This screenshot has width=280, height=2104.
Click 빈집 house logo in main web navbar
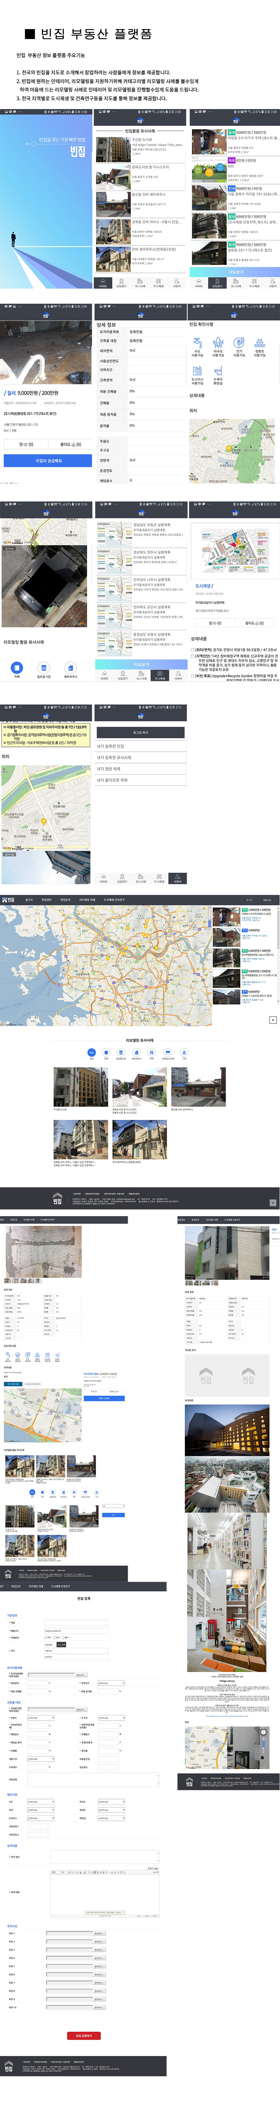[x=8, y=900]
